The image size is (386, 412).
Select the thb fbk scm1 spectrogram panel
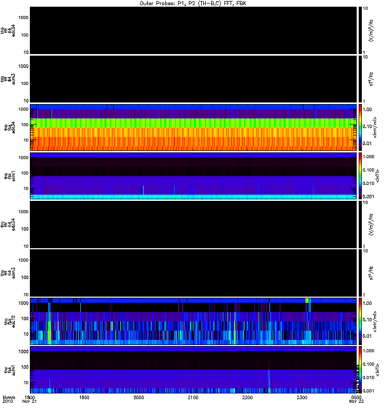pos(194,176)
